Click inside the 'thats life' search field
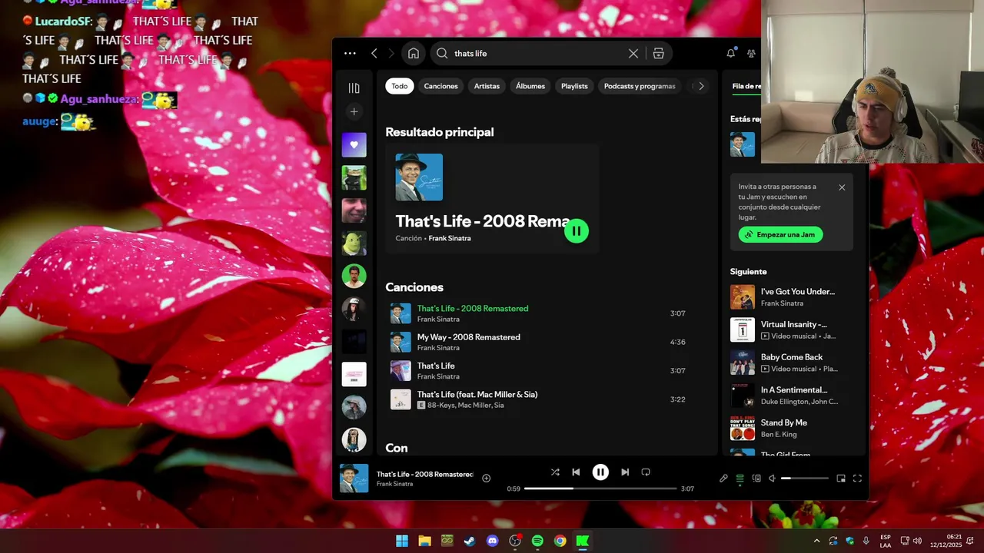This screenshot has width=984, height=553. click(538, 54)
